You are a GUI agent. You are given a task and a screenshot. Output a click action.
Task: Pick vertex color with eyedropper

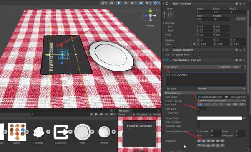pyautogui.click(x=244, y=118)
